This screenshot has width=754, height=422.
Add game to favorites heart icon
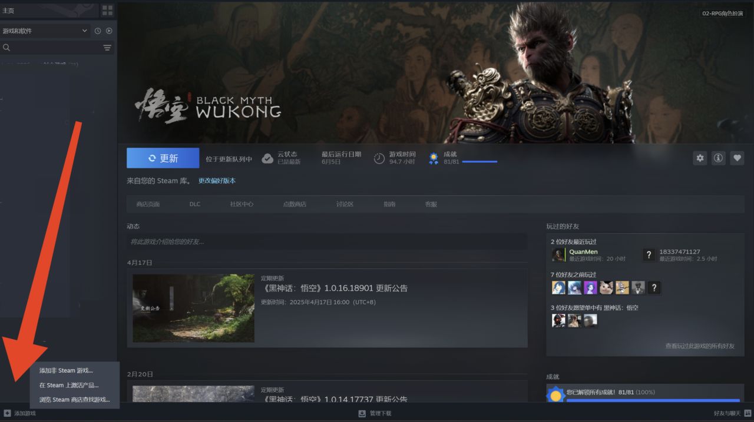(x=737, y=158)
